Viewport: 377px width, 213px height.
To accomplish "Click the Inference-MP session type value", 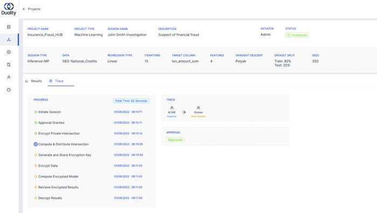I will pos(38,61).
